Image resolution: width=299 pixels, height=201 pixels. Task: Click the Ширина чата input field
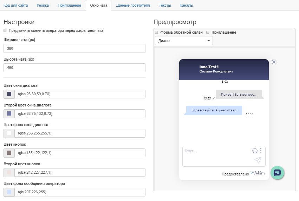74,48
